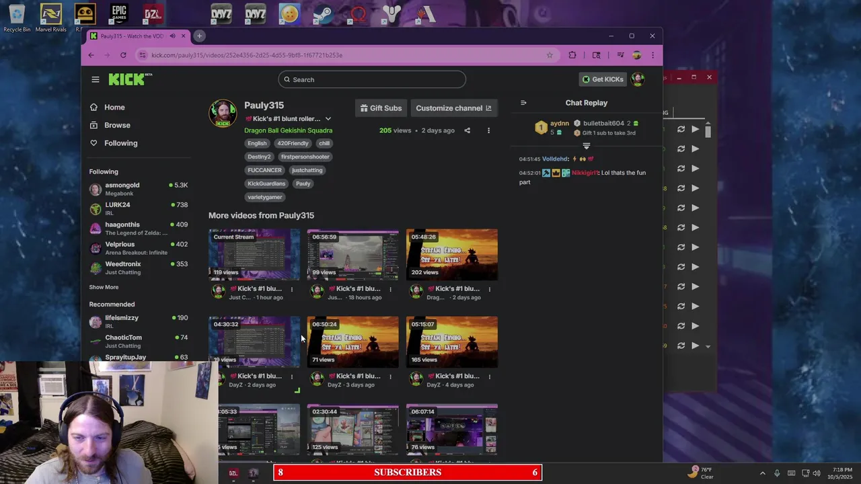The height and width of the screenshot is (484, 861).
Task: Open the Current Stream video thumbnail
Action: (254, 254)
